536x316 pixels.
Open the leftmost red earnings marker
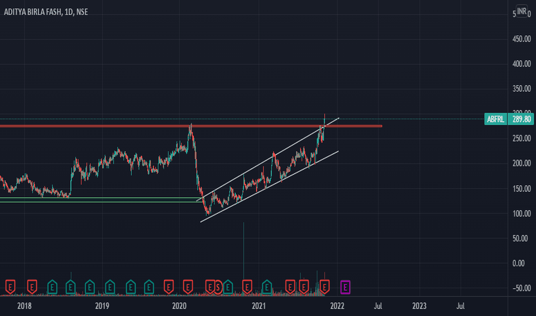coord(10,287)
